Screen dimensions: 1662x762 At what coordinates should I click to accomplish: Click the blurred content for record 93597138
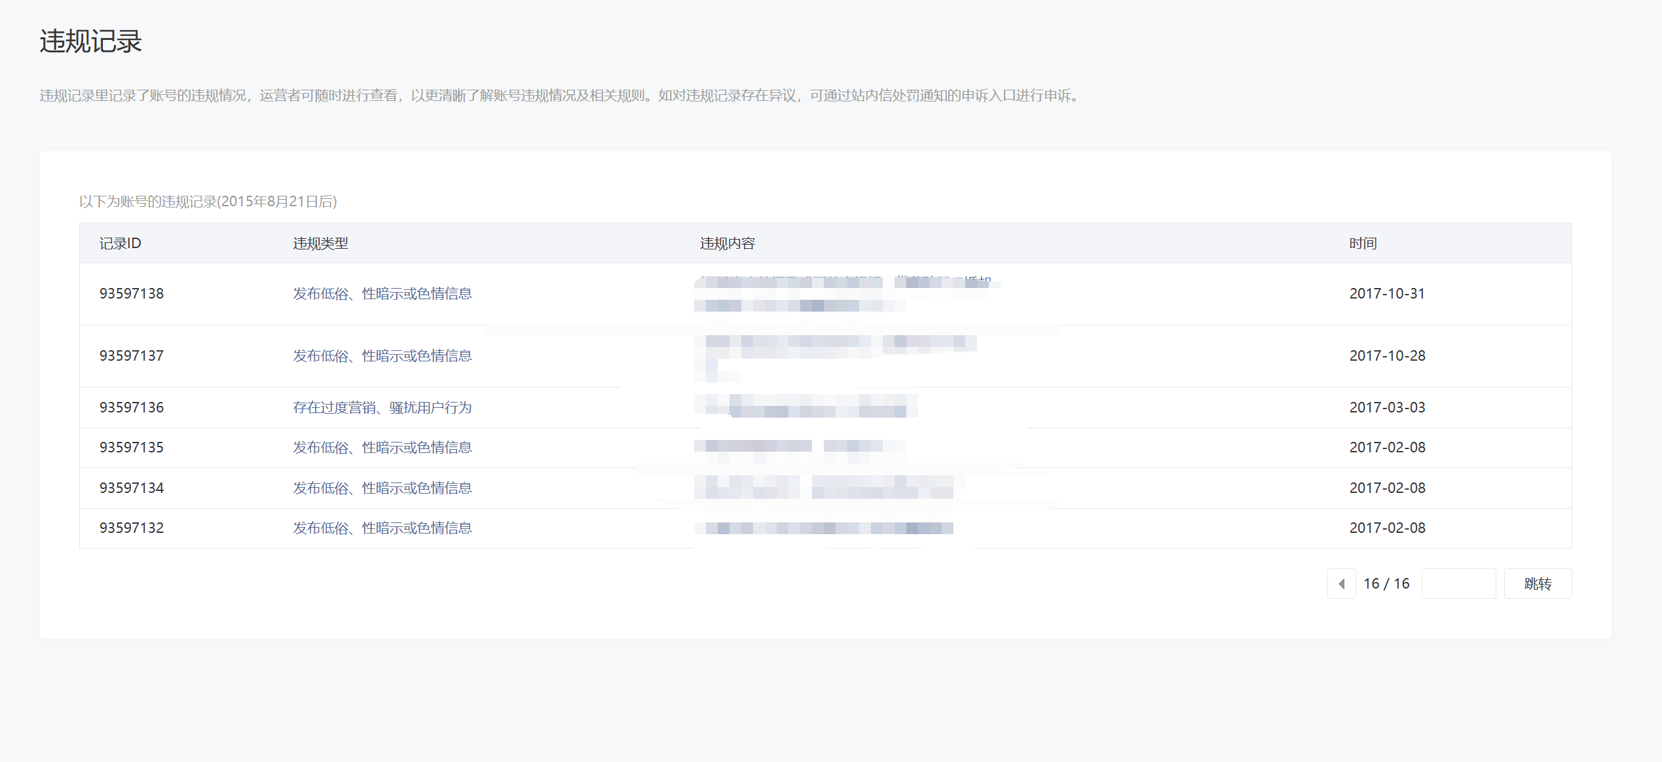pos(847,293)
